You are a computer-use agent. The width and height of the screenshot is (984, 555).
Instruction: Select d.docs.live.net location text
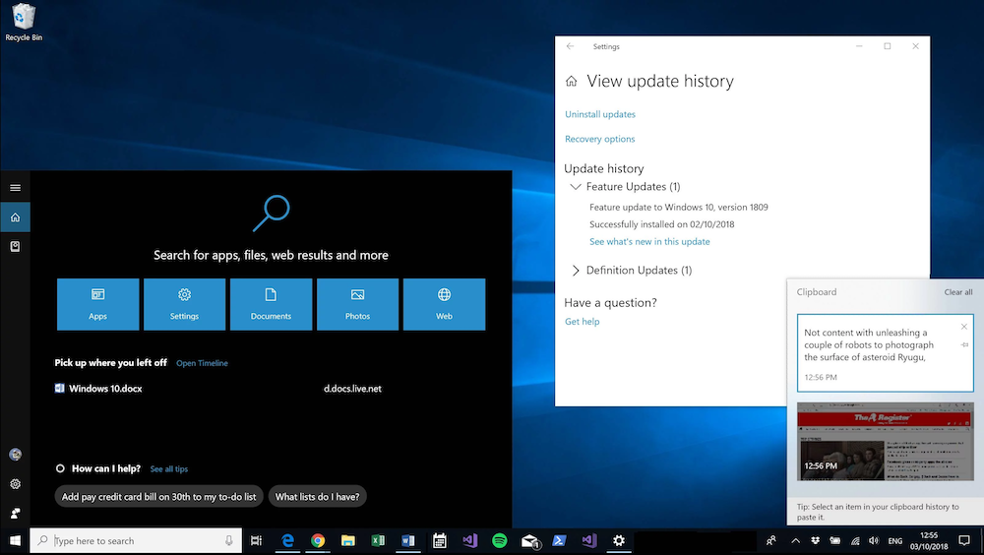352,389
